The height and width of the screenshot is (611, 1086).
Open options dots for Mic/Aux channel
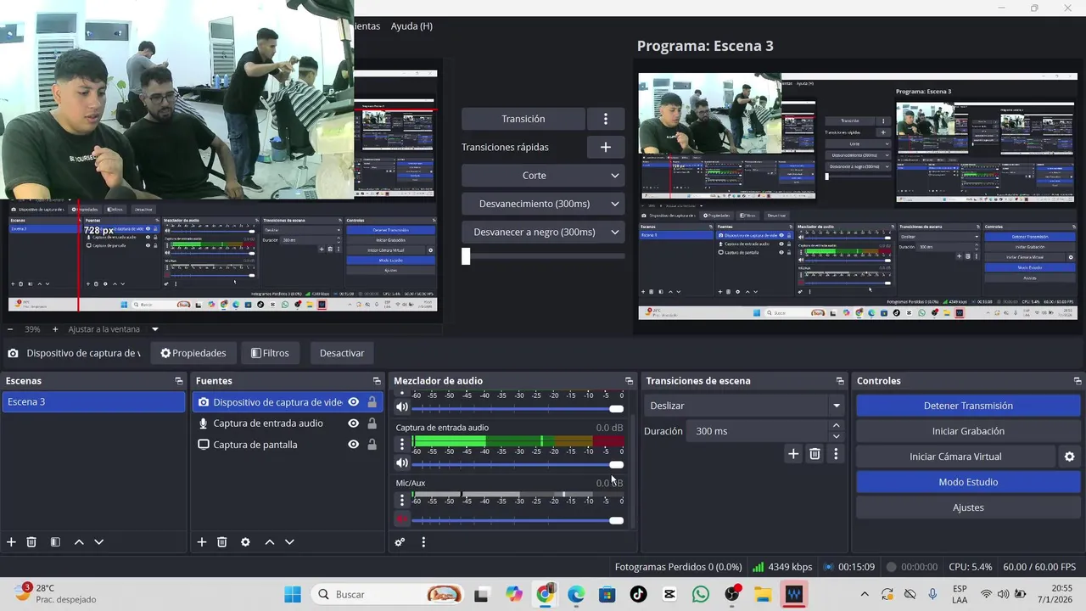(402, 500)
